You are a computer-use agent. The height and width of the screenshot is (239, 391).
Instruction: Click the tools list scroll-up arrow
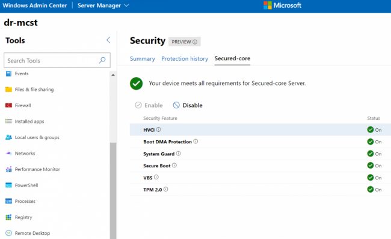113,75
